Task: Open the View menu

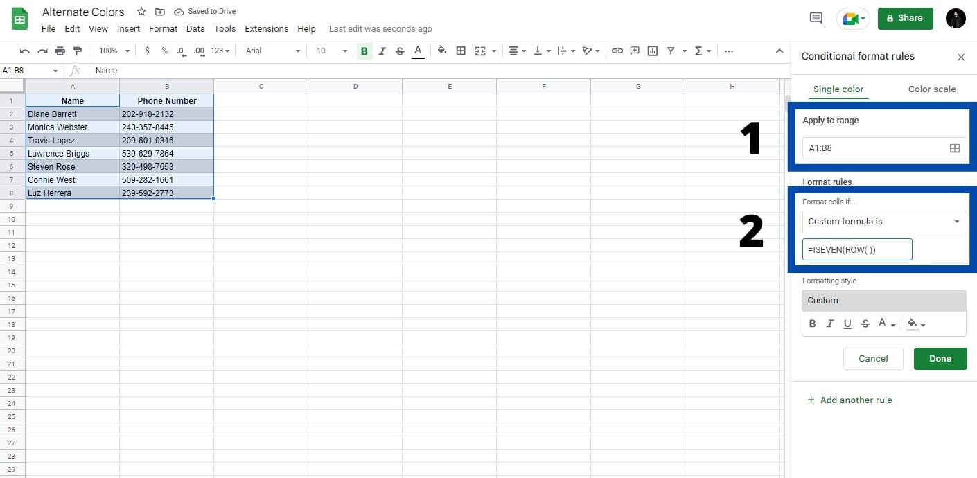Action: [98, 28]
